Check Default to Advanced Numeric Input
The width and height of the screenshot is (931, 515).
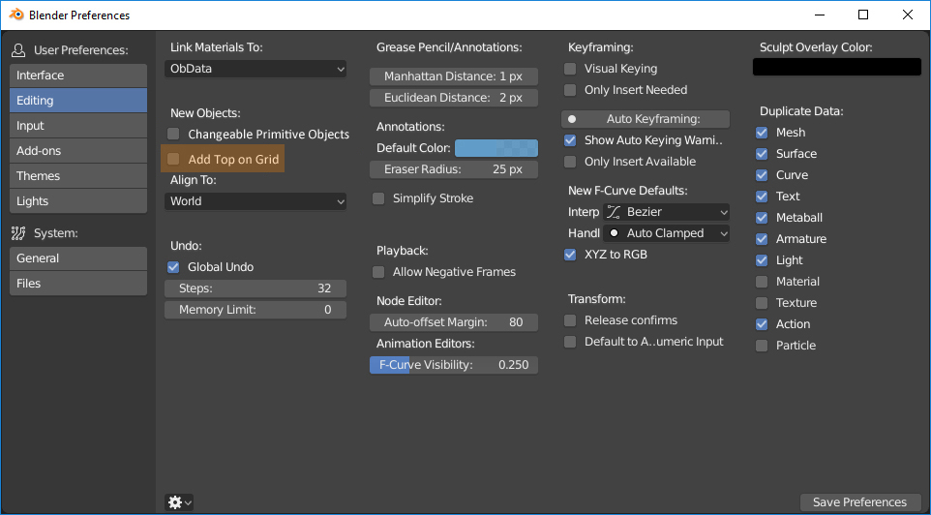pos(570,342)
